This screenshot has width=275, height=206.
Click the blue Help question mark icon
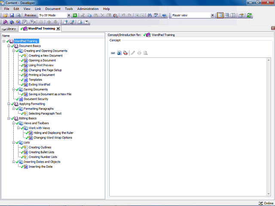pyautogui.click(x=164, y=15)
